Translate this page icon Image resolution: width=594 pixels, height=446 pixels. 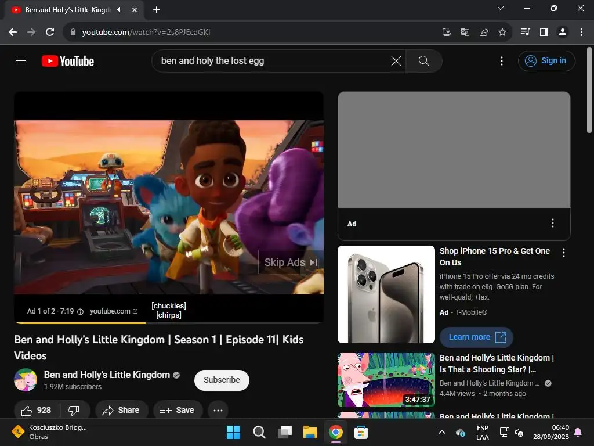(465, 33)
